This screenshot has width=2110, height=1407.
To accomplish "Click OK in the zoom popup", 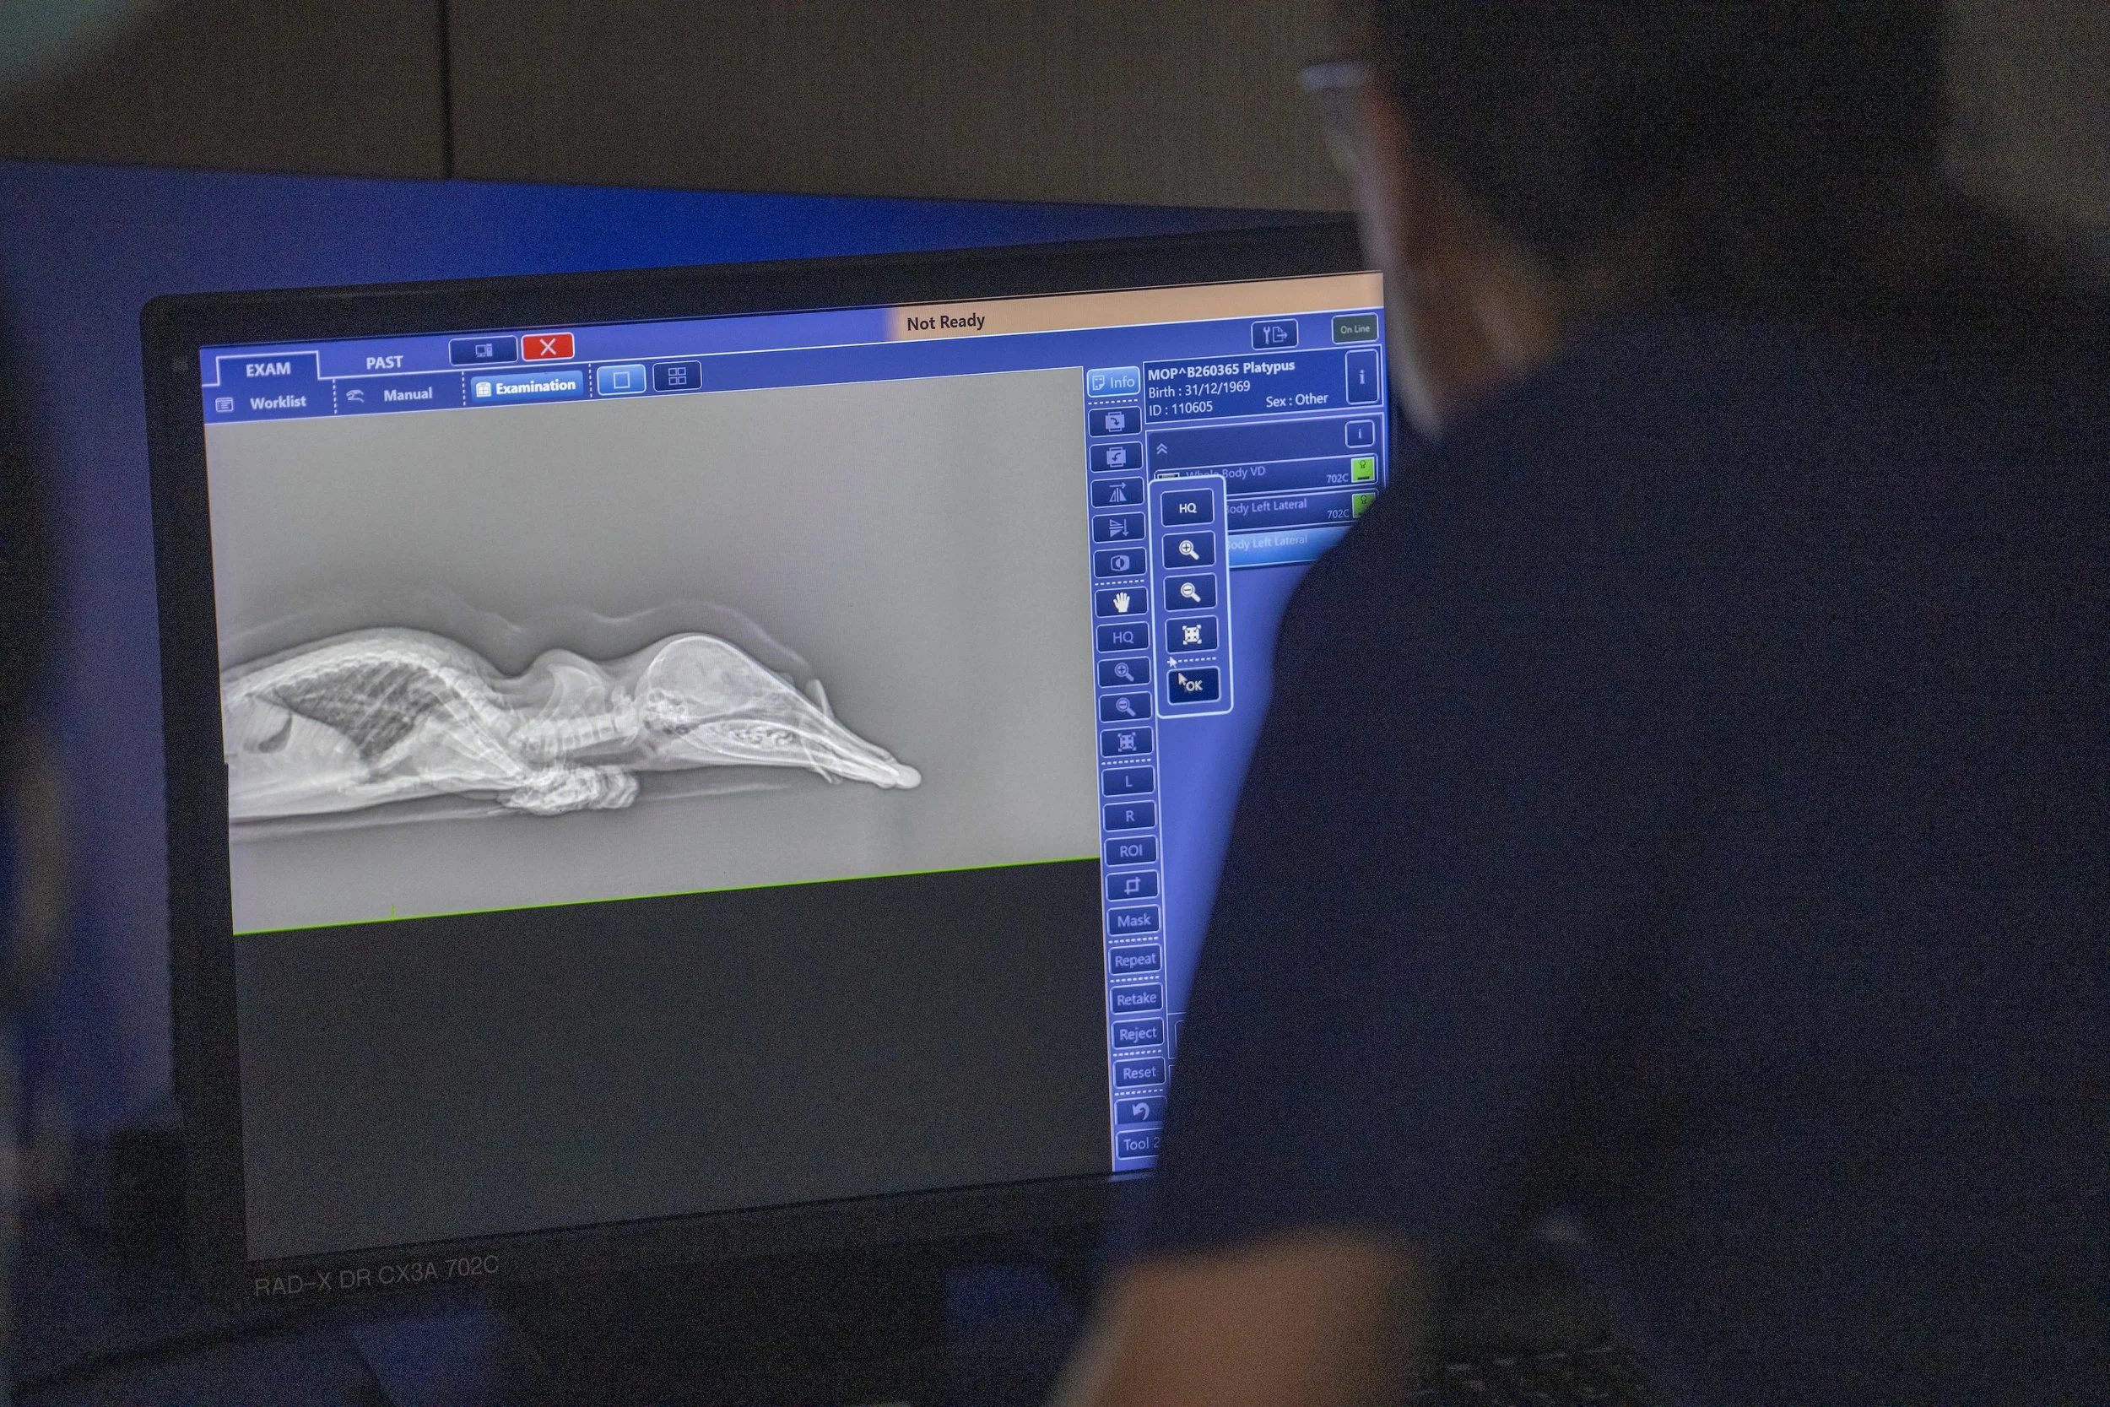I will (x=1193, y=685).
